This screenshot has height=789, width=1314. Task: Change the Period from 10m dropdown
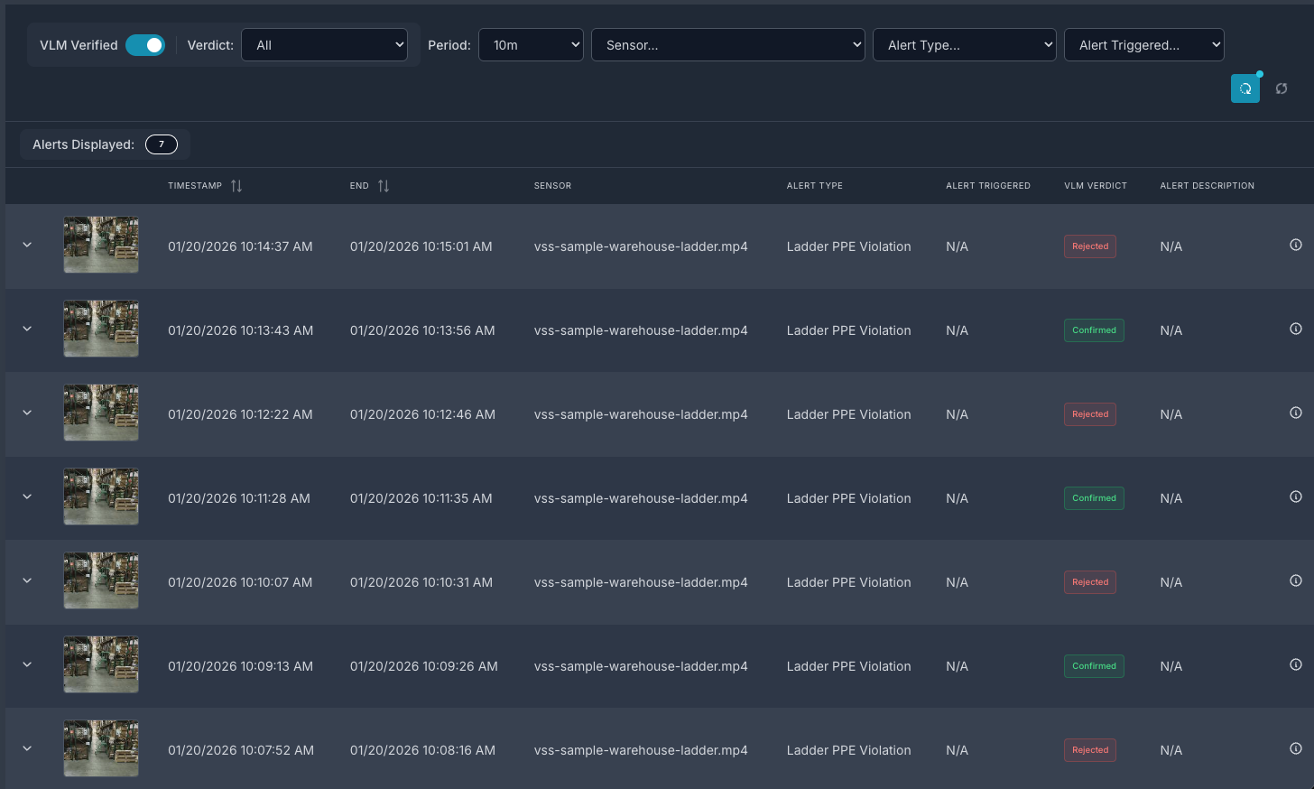[x=531, y=44]
